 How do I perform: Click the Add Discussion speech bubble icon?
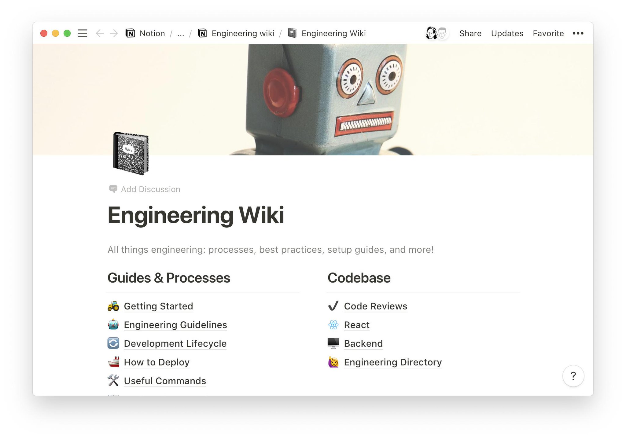click(113, 189)
